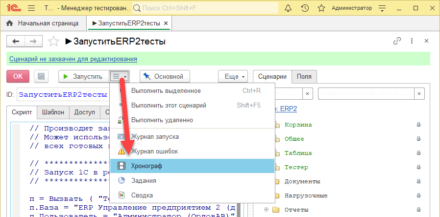The image size is (440, 217).
Task: Add ЗапуститьERP2тесты to favorites with the star icon
Action: [53, 42]
